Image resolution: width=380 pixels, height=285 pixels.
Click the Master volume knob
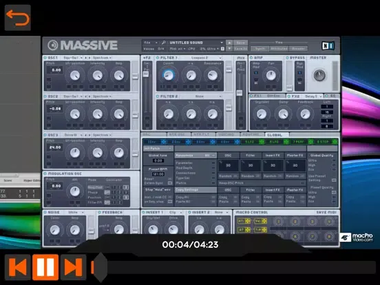(319, 75)
